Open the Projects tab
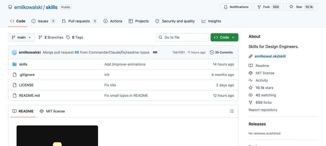 [139, 21]
